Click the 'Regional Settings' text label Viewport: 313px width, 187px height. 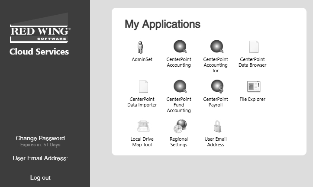tap(179, 142)
